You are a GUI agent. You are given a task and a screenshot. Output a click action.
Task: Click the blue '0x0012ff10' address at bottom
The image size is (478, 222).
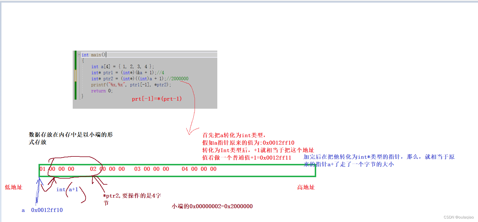[x=47, y=210]
